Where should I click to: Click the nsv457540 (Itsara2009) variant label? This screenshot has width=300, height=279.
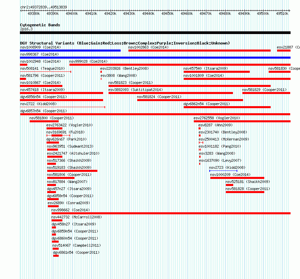206,68
